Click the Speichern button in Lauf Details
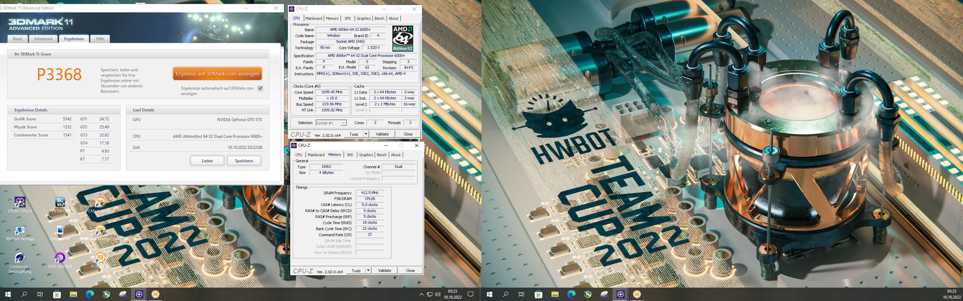The image size is (963, 301). [x=244, y=161]
